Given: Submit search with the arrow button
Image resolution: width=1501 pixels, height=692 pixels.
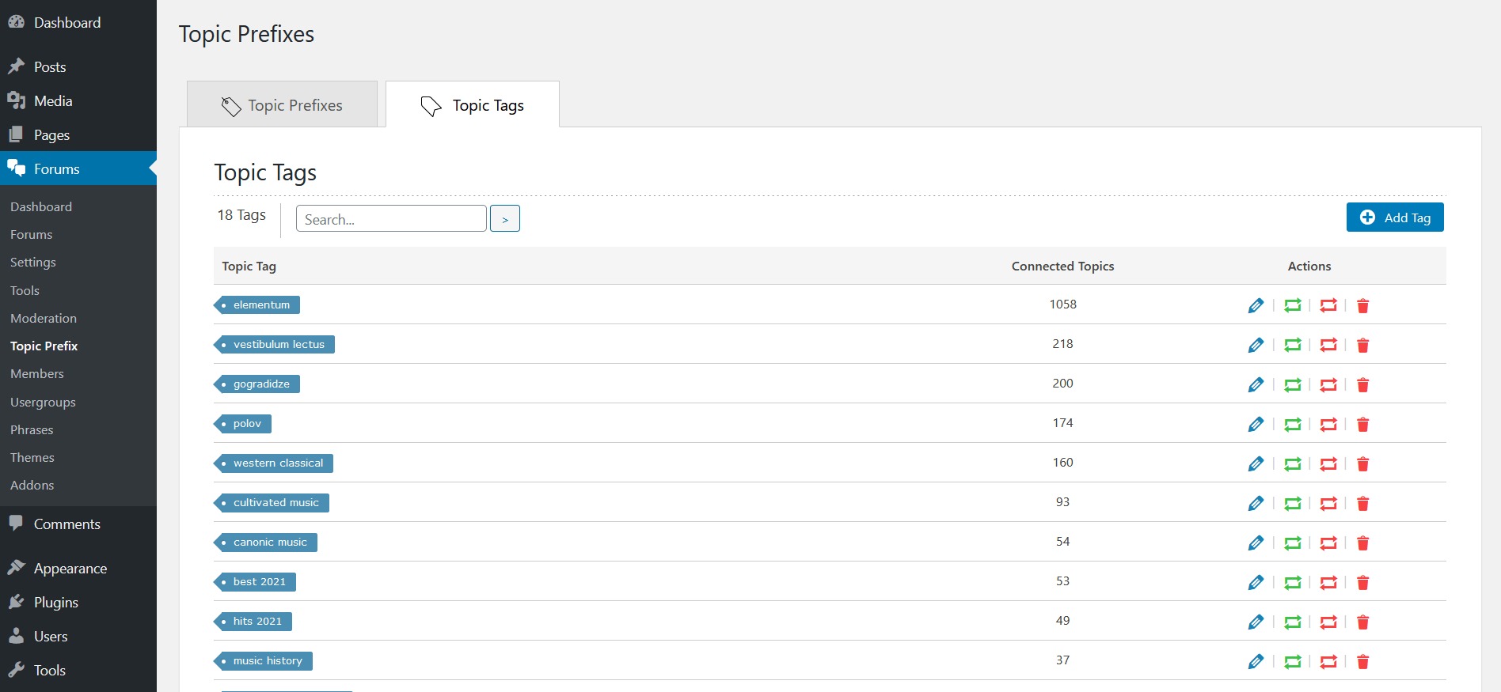Looking at the screenshot, I should coord(504,219).
